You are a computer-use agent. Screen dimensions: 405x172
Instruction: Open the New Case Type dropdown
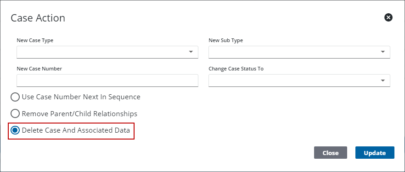coord(107,52)
